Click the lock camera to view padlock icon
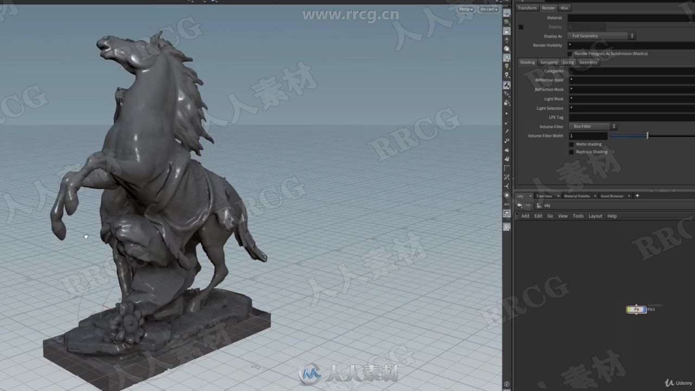This screenshot has height=391, width=695. pos(507,31)
